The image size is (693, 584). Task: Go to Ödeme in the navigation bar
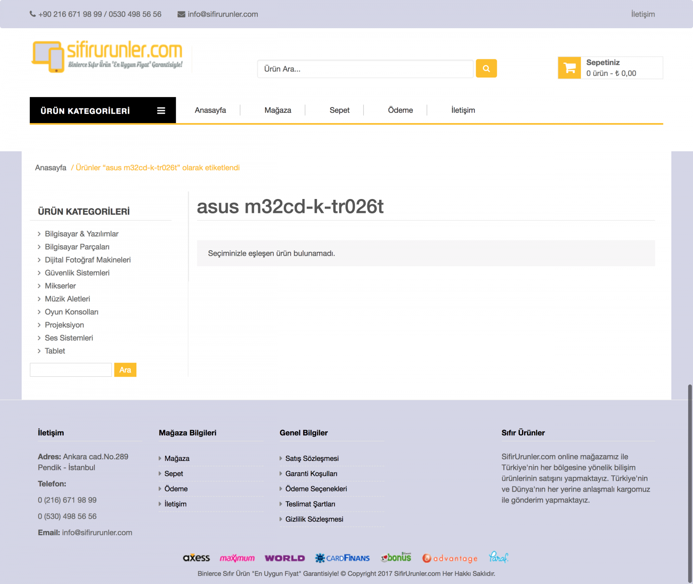tap(400, 110)
